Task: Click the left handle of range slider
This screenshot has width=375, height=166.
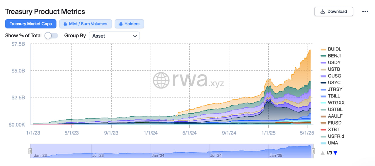Action: coord(30,151)
